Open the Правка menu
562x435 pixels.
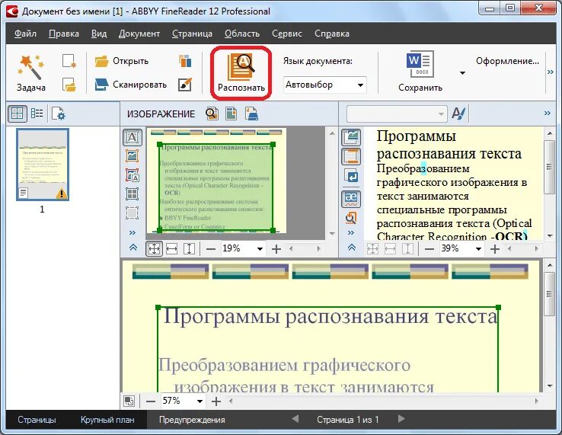[64, 34]
